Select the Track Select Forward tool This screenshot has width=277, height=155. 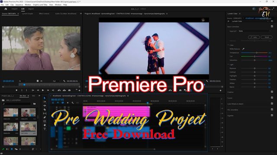coord(45,102)
